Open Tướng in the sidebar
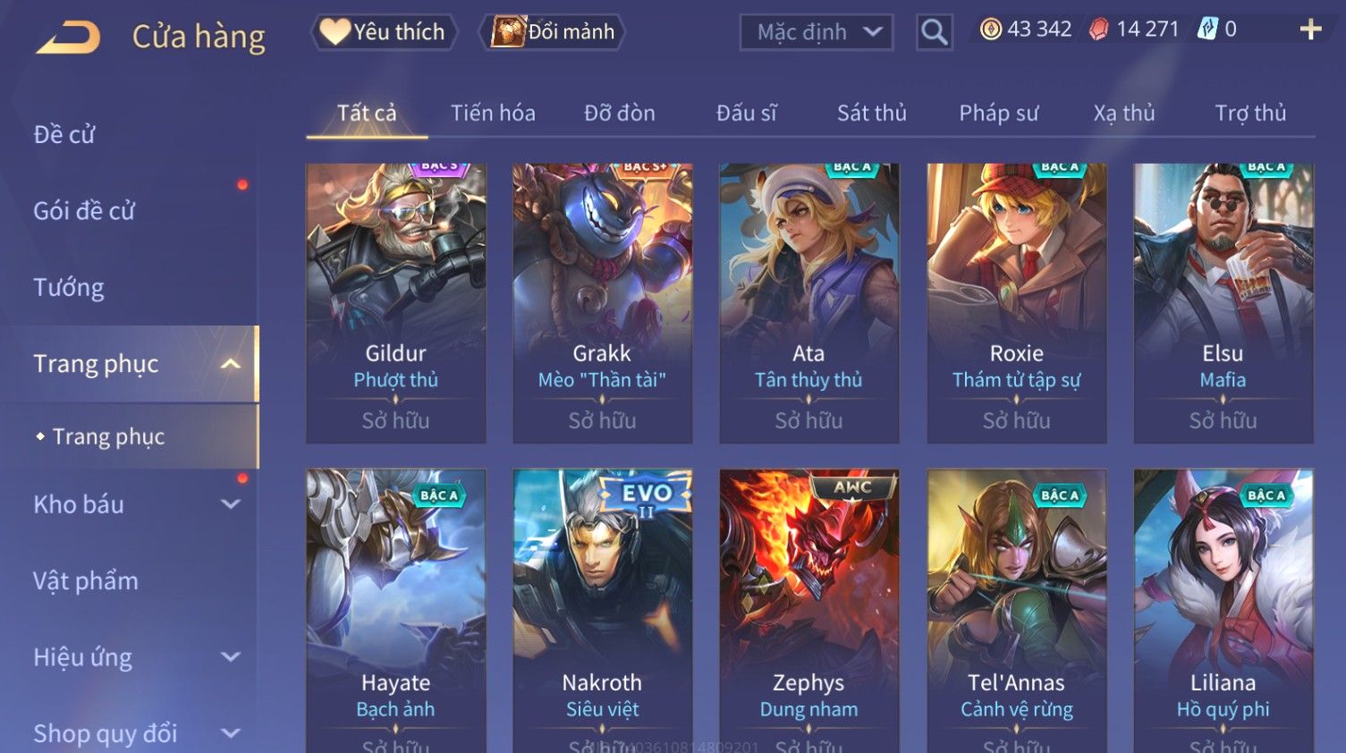The height and width of the screenshot is (753, 1346). click(x=69, y=288)
